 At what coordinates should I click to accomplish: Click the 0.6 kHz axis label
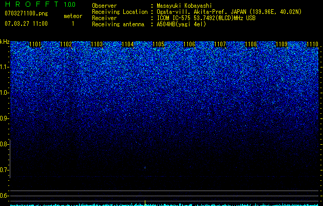coord(4,196)
